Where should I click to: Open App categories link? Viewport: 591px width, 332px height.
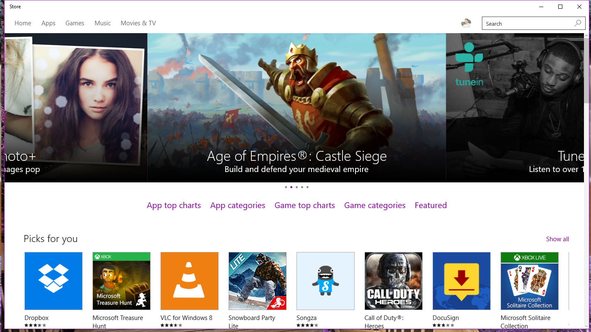click(x=238, y=205)
